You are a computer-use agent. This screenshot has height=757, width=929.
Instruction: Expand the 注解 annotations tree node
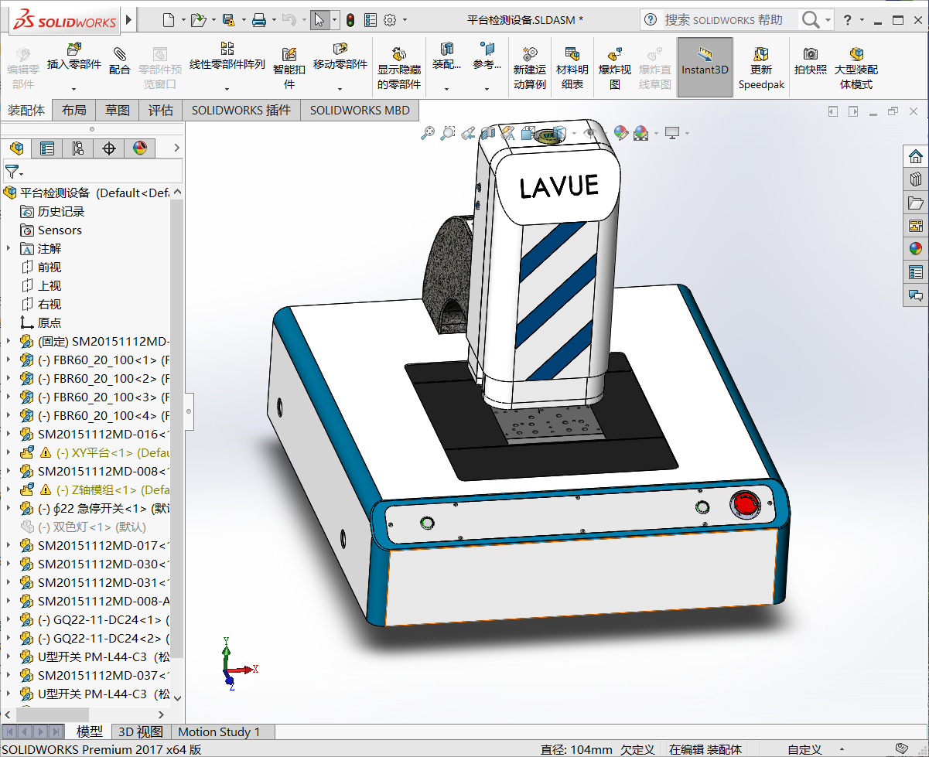point(9,248)
